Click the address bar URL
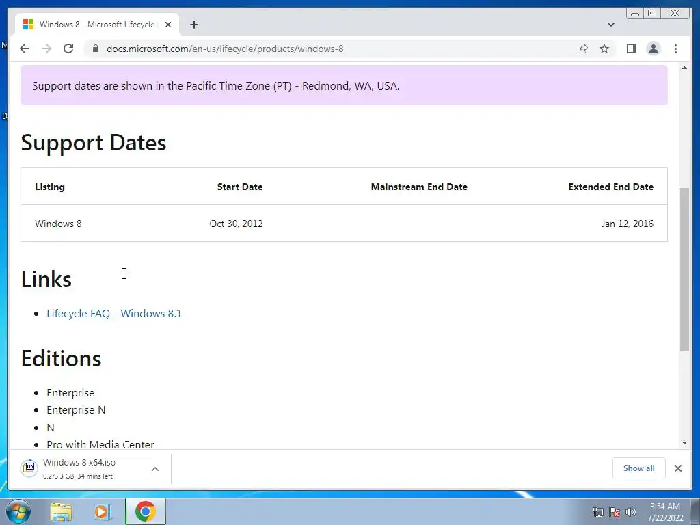The height and width of the screenshot is (525, 700). coord(225,49)
